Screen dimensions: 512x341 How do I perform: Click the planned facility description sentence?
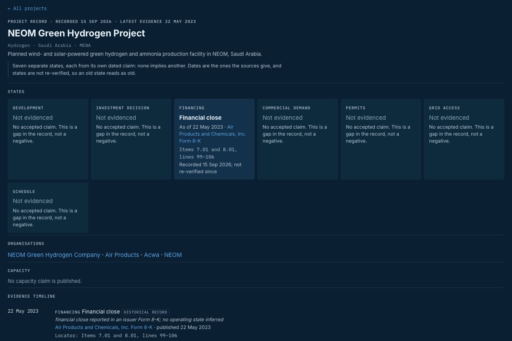pos(135,54)
